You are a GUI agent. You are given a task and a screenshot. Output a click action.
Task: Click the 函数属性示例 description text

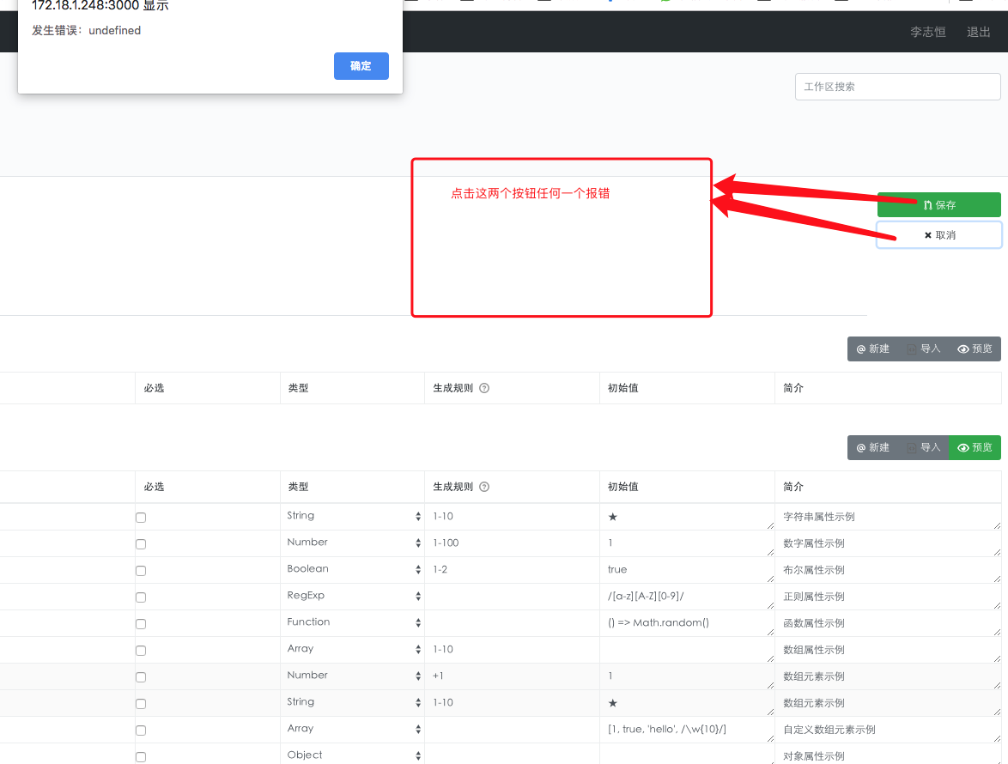[x=814, y=623]
